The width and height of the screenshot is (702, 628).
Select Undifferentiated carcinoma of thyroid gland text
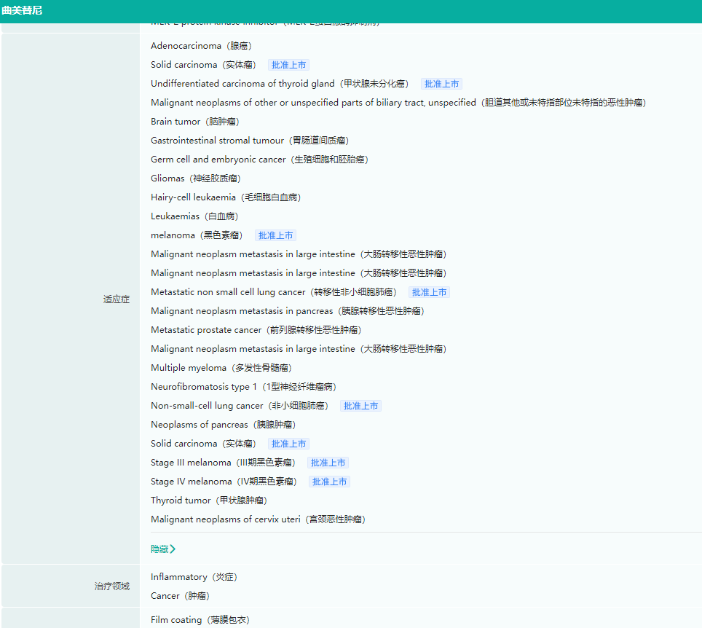click(280, 84)
